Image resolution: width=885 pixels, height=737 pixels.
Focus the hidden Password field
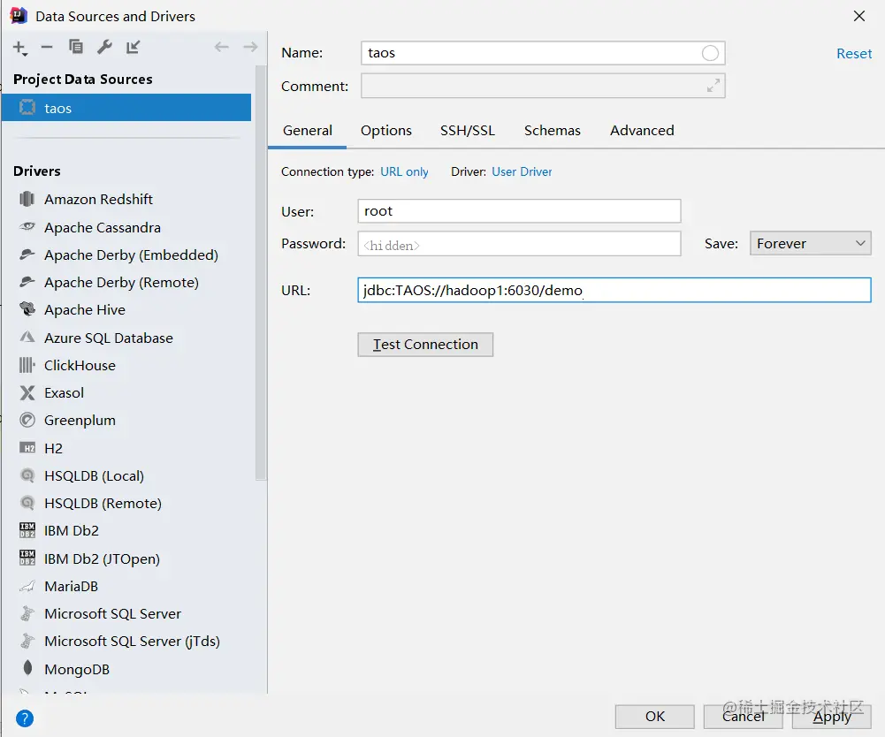519,244
